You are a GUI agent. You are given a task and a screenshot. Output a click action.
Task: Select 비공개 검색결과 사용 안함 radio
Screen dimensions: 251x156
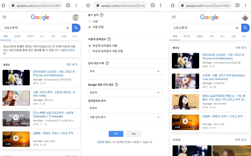[x=90, y=51]
